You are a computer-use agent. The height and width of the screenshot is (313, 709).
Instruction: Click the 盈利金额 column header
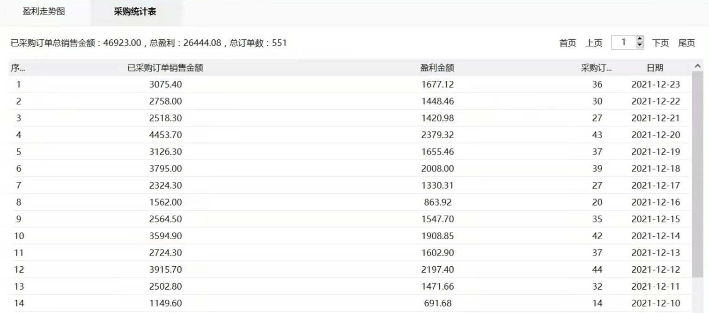click(437, 68)
